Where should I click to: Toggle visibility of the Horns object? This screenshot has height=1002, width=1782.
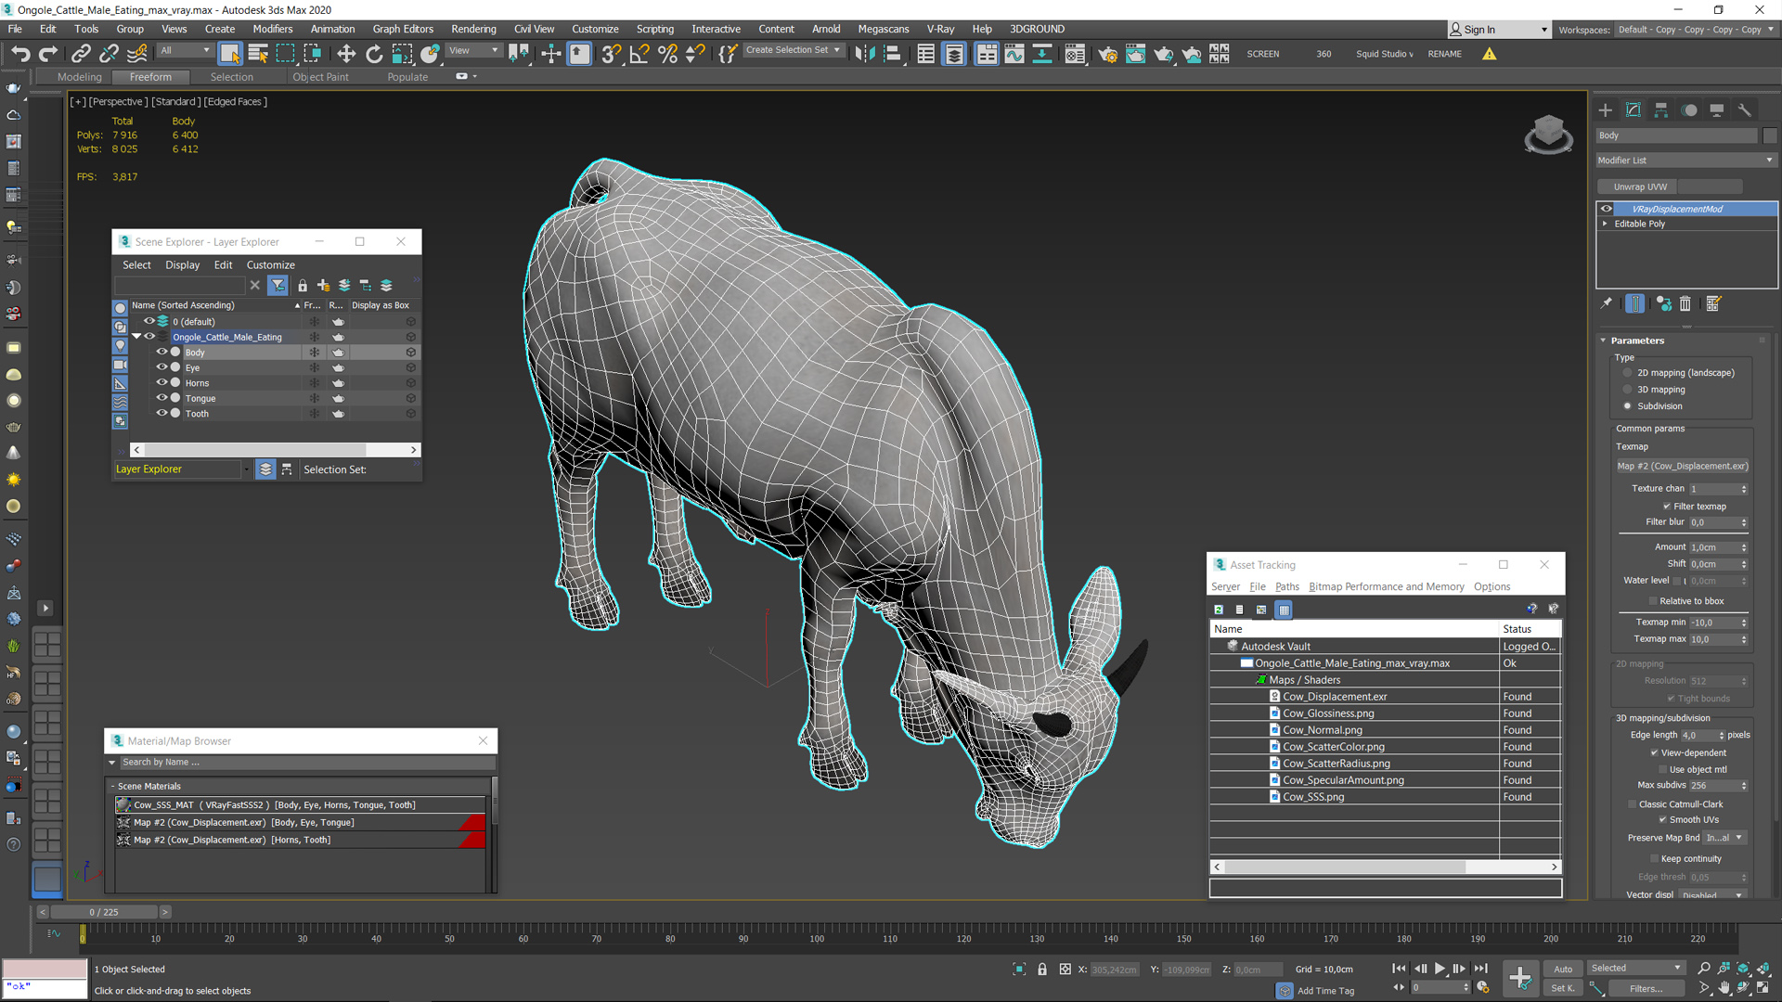click(161, 383)
